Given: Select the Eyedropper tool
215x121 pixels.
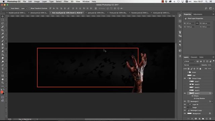Looking at the screenshot, I should [x=3, y=34].
